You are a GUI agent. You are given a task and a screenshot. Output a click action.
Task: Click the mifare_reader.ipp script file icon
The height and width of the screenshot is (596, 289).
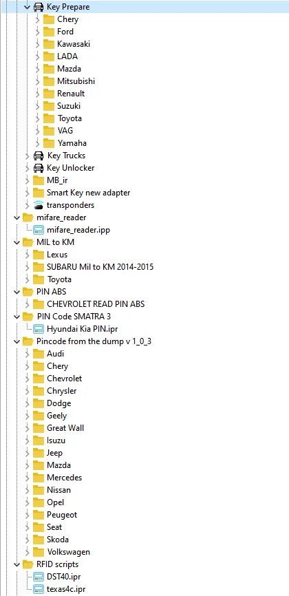click(39, 230)
